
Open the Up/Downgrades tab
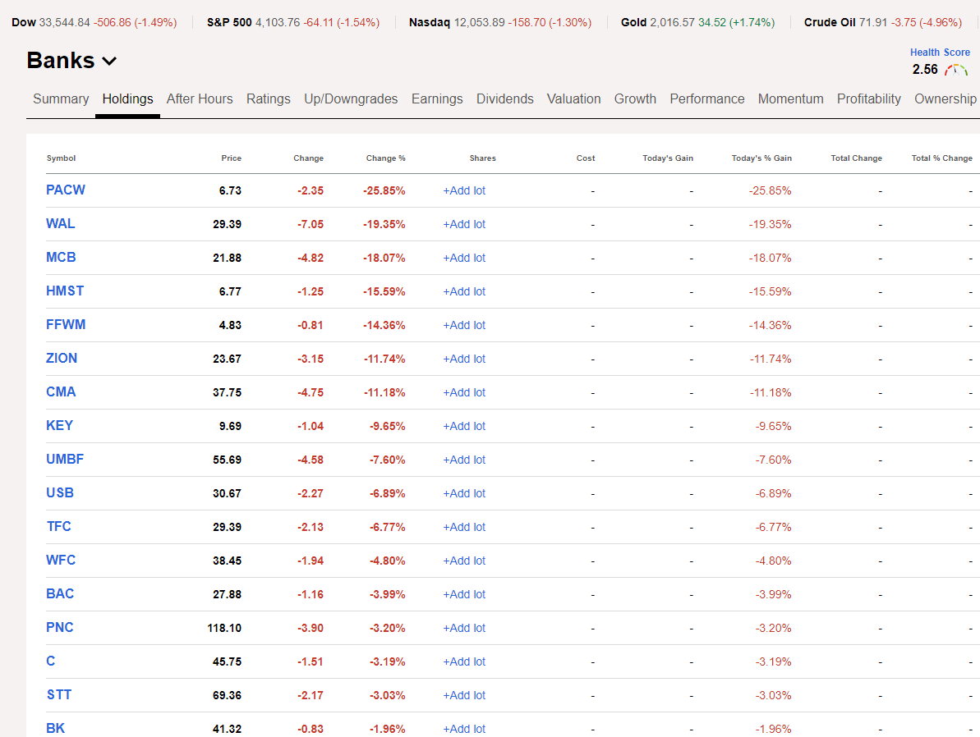[x=351, y=98]
